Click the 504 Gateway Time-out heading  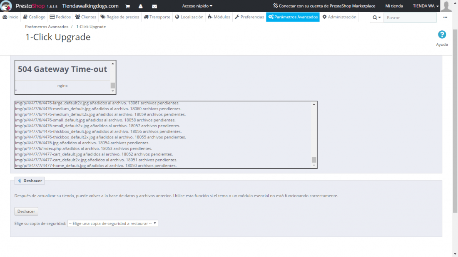(62, 69)
